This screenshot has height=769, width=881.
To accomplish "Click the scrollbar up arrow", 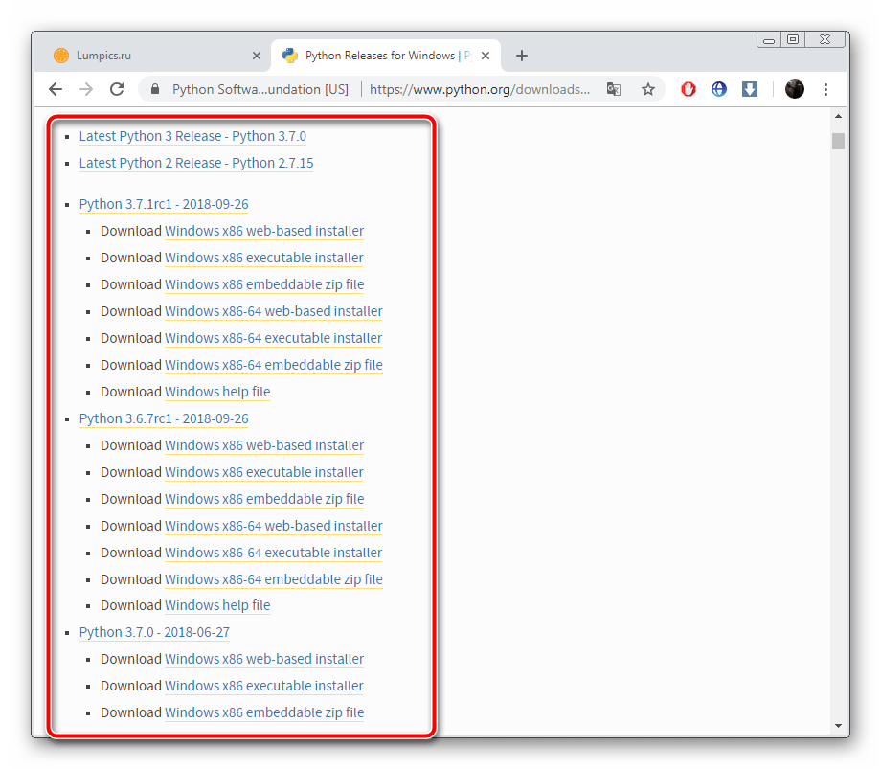I will coord(838,116).
